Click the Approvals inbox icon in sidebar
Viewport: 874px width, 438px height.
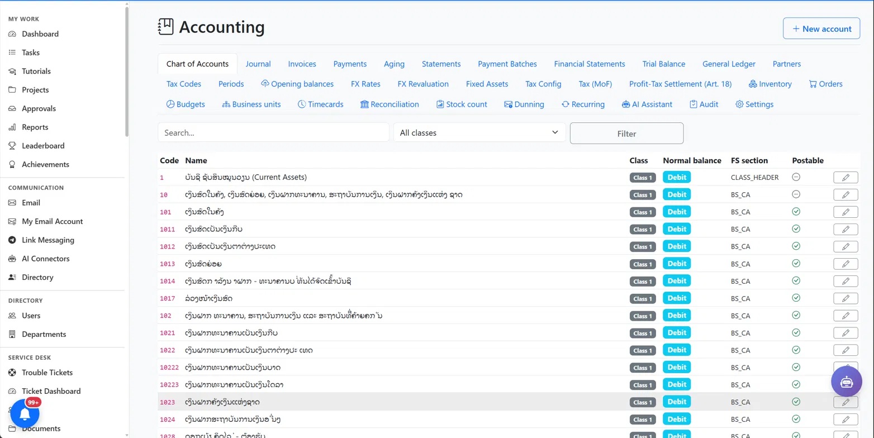(x=12, y=108)
